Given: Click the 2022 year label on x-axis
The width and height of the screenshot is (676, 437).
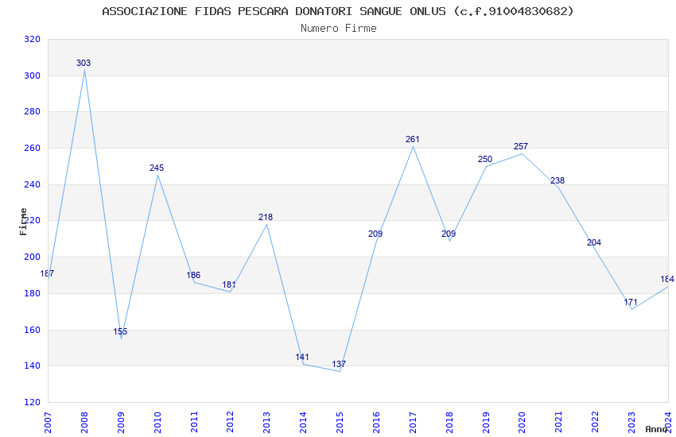Looking at the screenshot, I should click(596, 423).
